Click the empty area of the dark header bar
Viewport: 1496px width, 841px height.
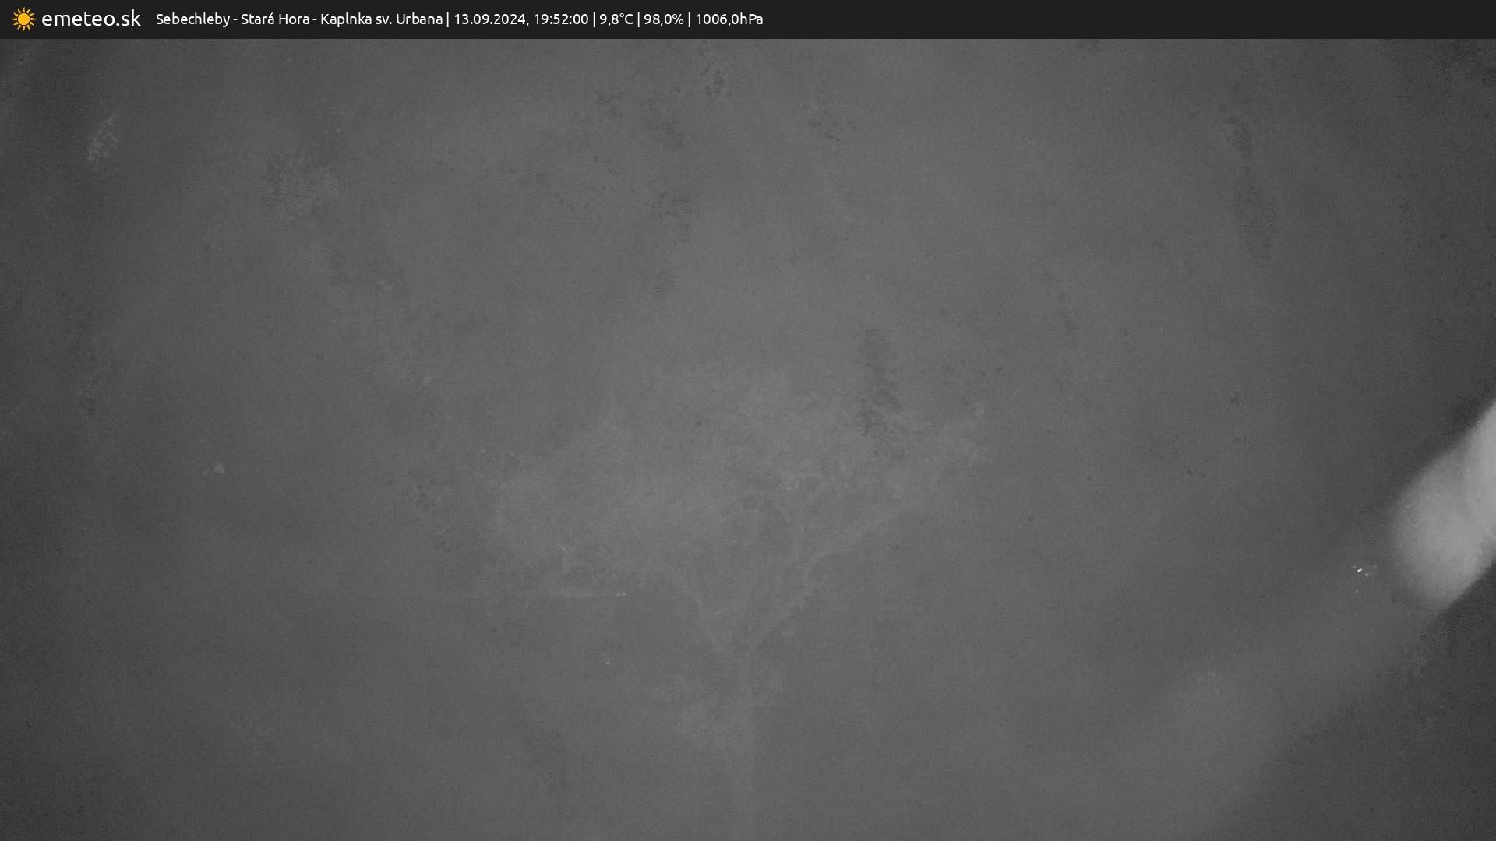[1130, 19]
